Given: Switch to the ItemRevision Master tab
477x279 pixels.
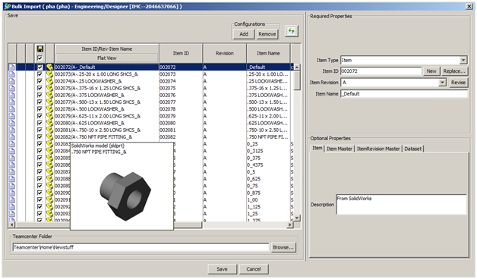Looking at the screenshot, I should 378,149.
